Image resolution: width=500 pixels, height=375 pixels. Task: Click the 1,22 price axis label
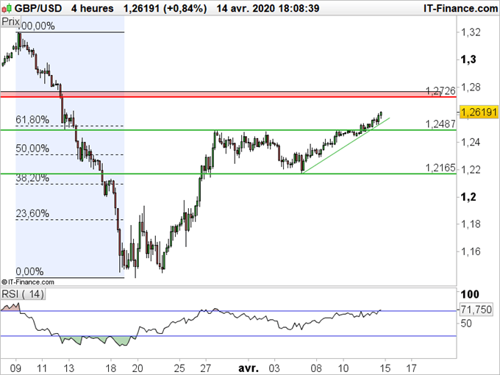point(471,169)
